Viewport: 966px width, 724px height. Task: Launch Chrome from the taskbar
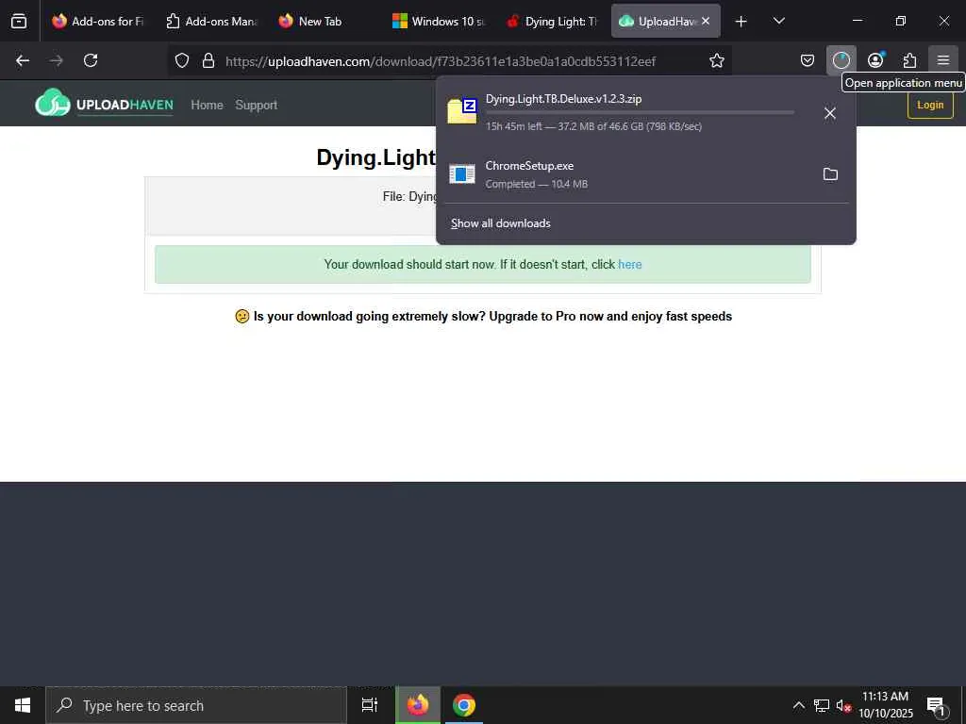[464, 705]
